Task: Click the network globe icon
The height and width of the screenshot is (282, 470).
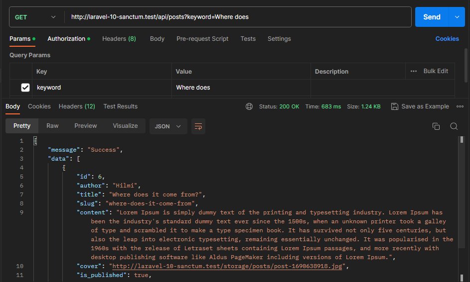Action: pos(249,106)
